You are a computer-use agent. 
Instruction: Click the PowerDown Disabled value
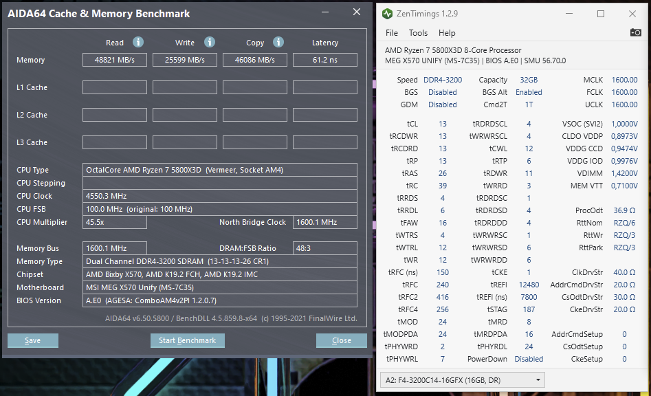tap(529, 359)
